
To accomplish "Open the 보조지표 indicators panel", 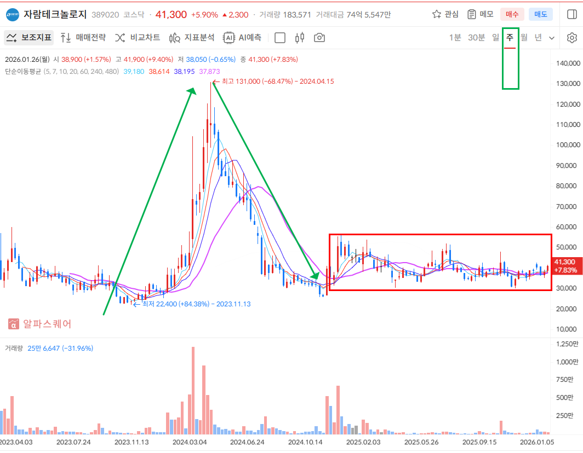I will 30,38.
